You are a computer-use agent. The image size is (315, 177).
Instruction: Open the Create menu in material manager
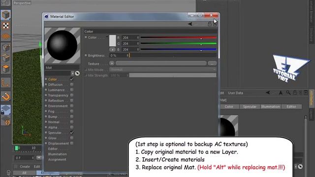[x=25, y=167]
